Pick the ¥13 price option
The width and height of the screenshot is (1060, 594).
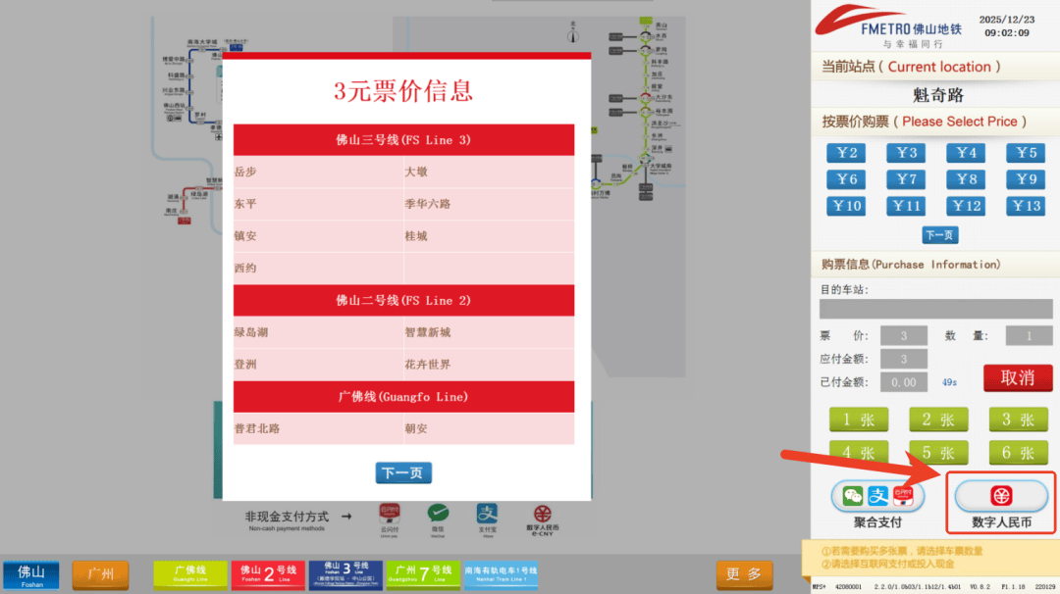tap(1026, 206)
